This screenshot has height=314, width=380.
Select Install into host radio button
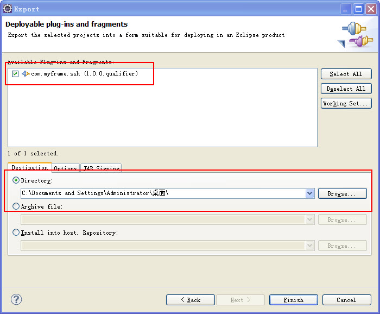click(16, 233)
